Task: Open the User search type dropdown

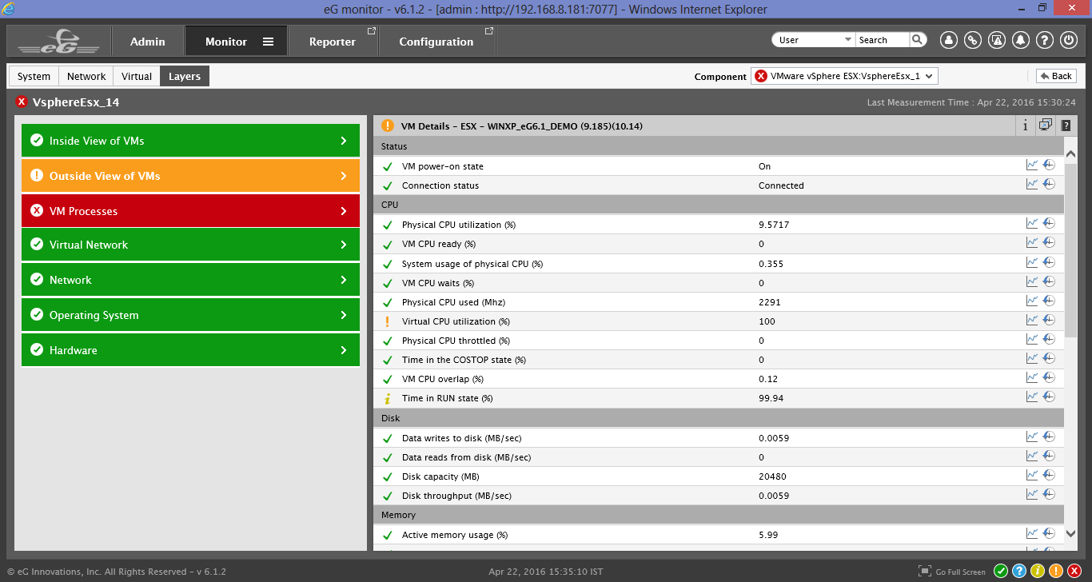Action: (815, 40)
